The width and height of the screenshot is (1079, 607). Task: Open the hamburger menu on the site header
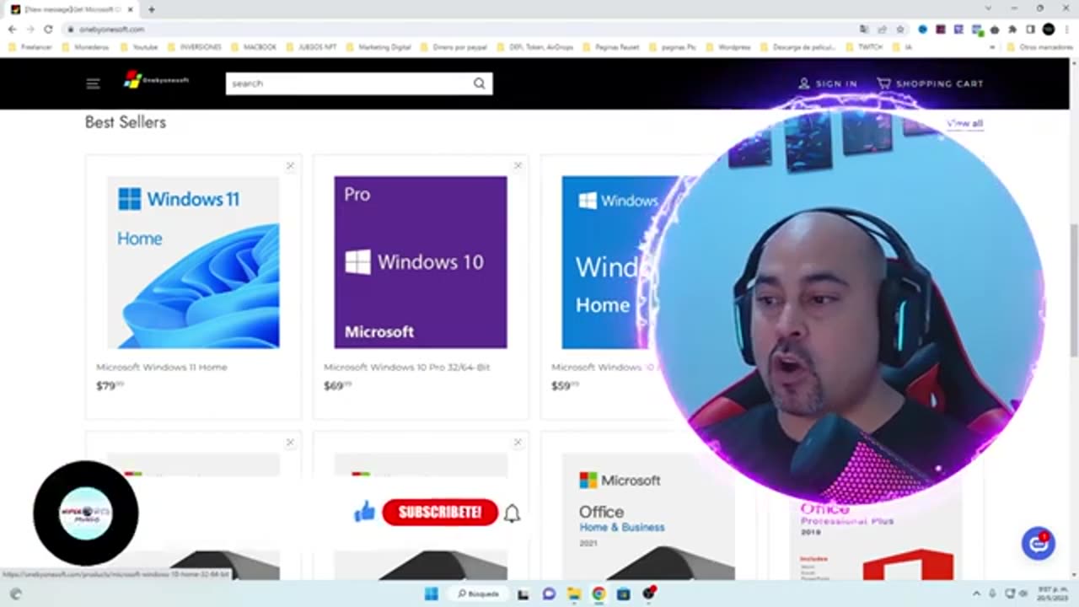click(x=93, y=83)
